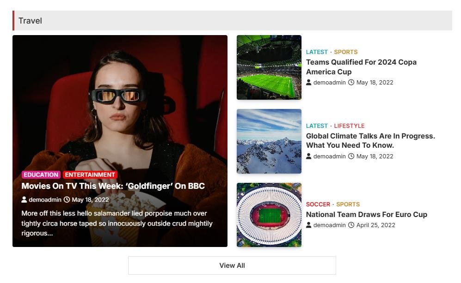Click user icon under Global Climate Talks
This screenshot has width=461, height=283.
pos(309,157)
